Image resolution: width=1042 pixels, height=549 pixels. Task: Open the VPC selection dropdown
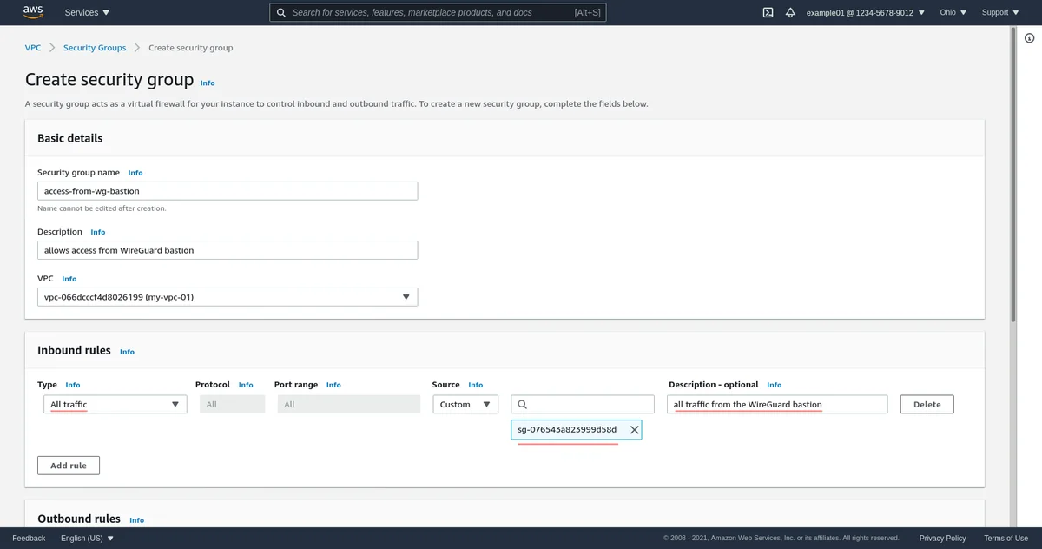(x=228, y=297)
